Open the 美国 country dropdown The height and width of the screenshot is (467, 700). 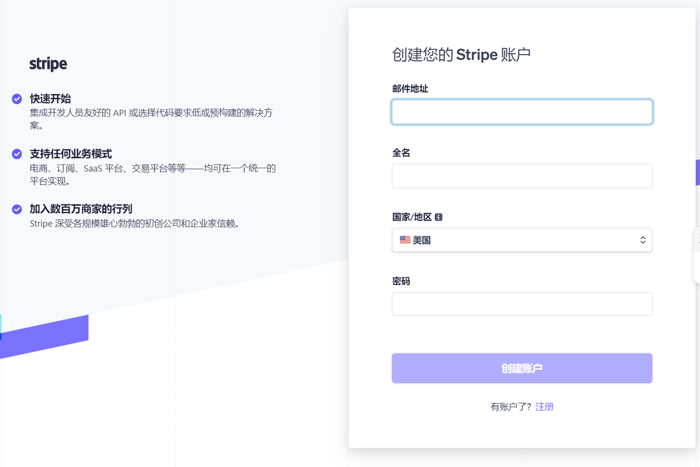click(x=522, y=240)
